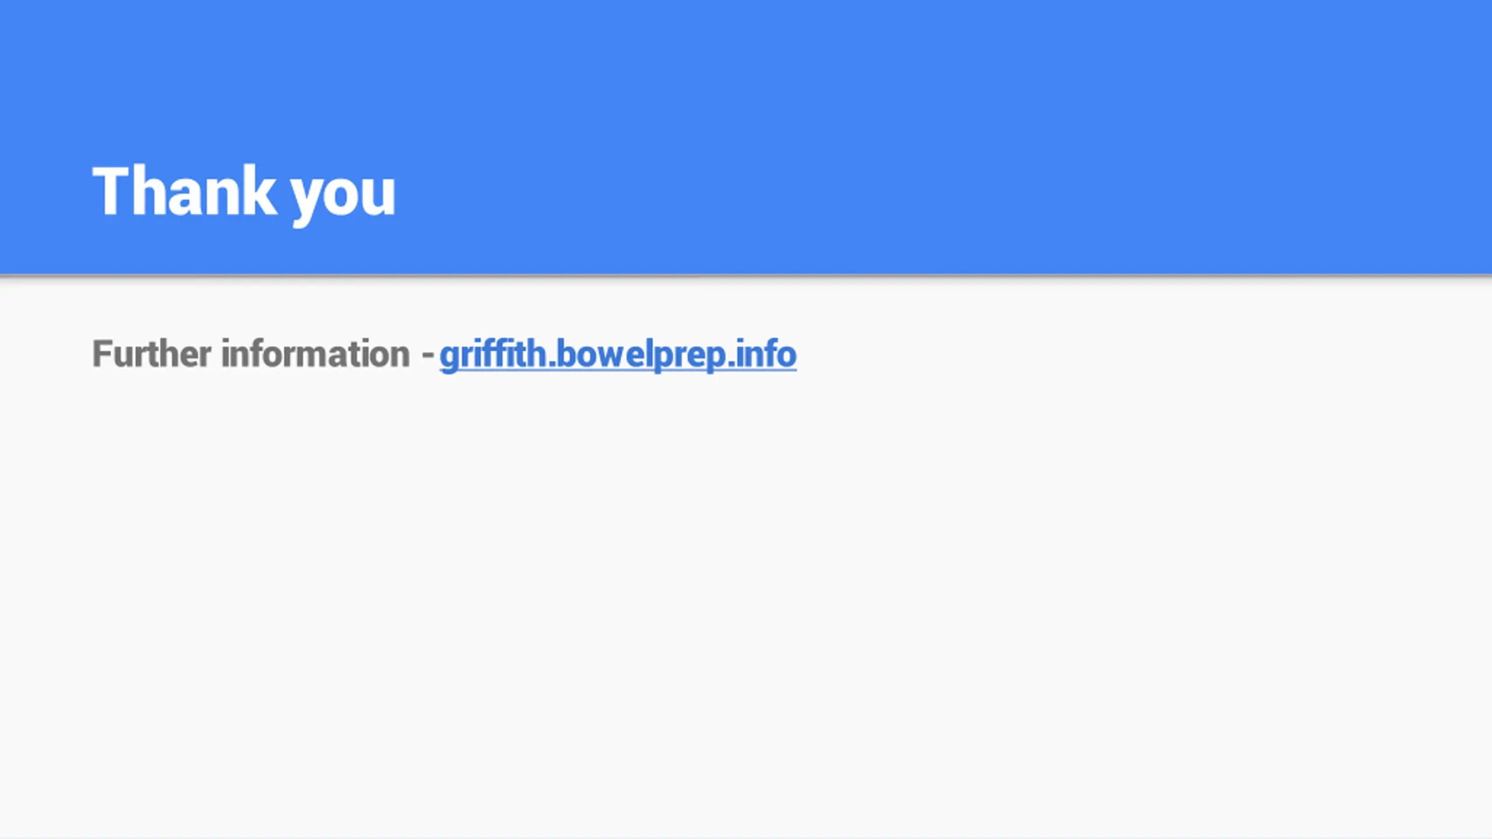
Task: Click blue banner area above the title
Action: [x=746, y=76]
